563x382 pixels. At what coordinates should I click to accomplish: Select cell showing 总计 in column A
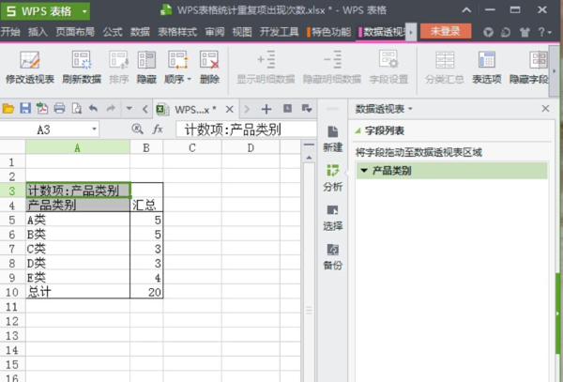click(77, 292)
